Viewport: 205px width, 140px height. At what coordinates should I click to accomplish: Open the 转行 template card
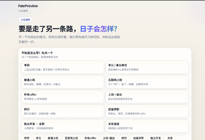(x=63, y=111)
